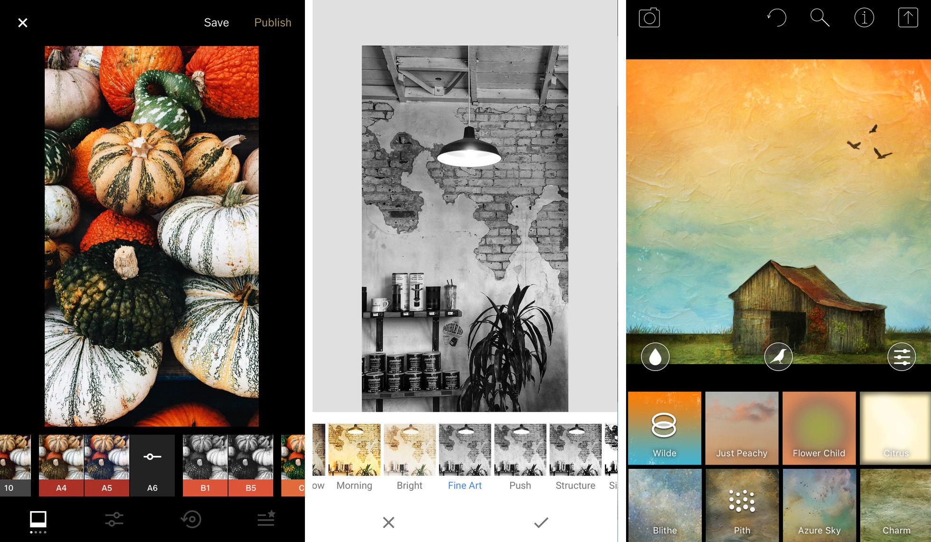Click the camera capture icon

[x=648, y=18]
